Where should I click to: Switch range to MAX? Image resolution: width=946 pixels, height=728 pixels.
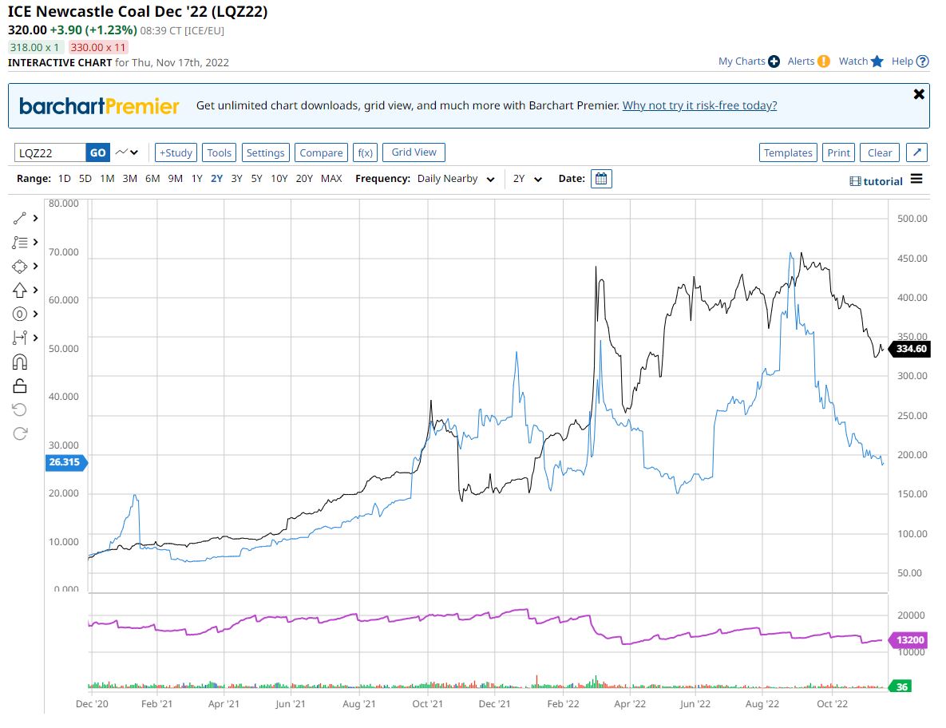pyautogui.click(x=331, y=179)
